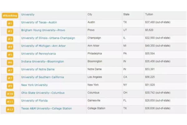
Task: Click the Tuition column header
Action: coord(149,15)
